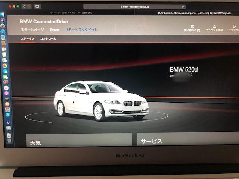This screenshot has height=179, width=239.
Task: Open iTunes music note icon in dock
Action: (x=6, y=88)
